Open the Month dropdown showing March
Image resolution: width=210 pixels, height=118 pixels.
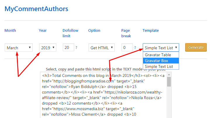coord(19,48)
